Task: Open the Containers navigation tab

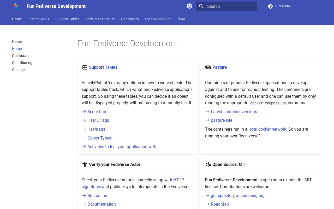Action: [130, 19]
